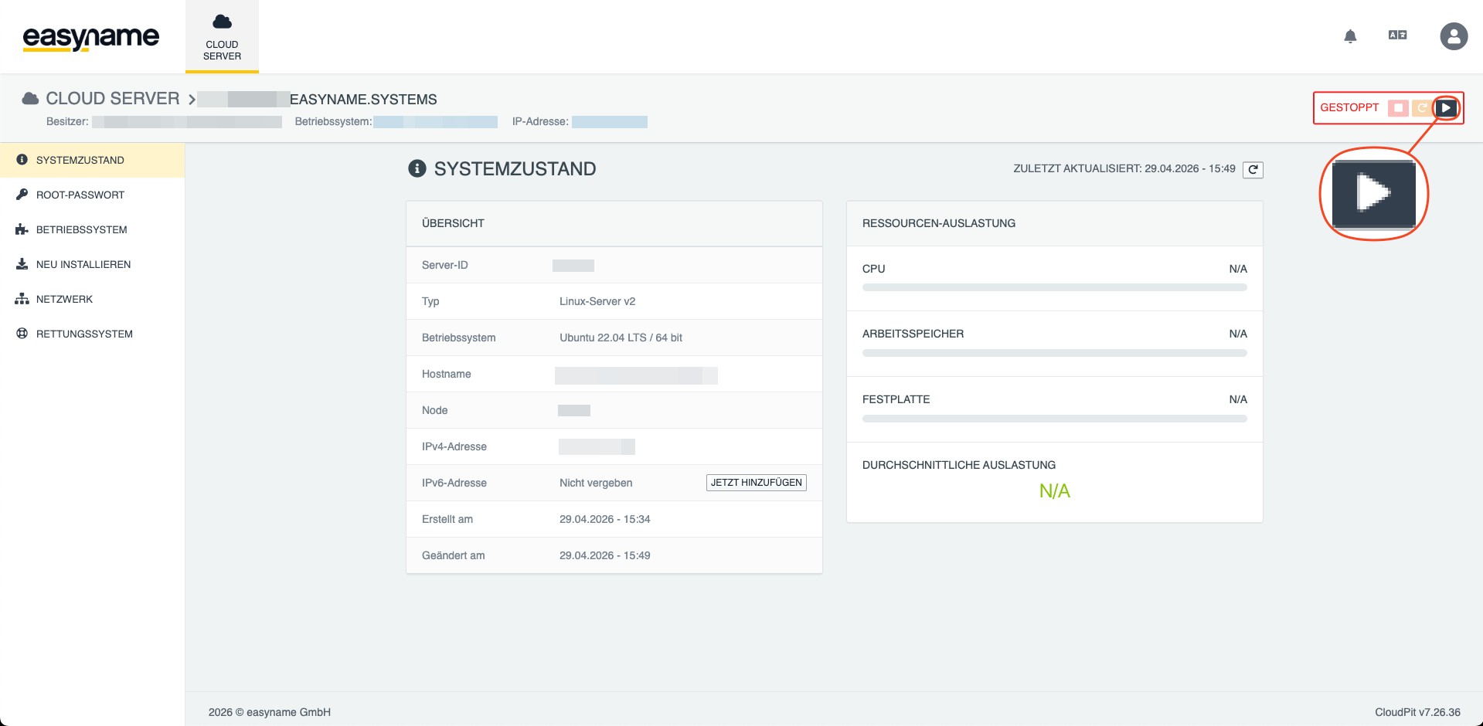Open the Root-Passwort section

point(80,195)
